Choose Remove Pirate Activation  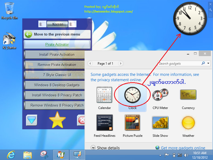coord(54,65)
